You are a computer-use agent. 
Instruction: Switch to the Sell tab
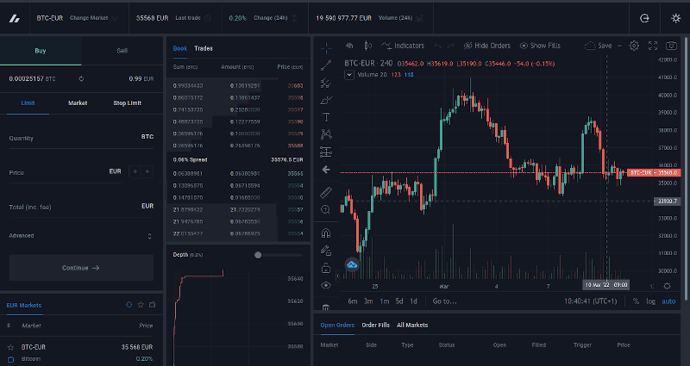(122, 51)
